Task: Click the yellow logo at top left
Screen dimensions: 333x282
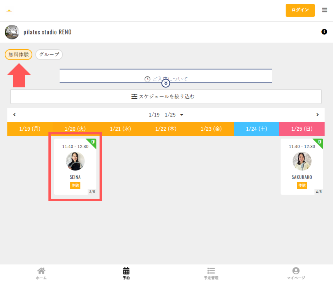Action: point(9,11)
